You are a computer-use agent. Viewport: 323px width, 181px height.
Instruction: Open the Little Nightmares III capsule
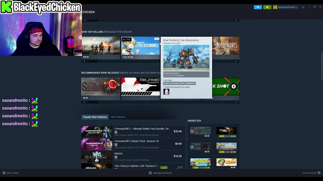(226, 48)
